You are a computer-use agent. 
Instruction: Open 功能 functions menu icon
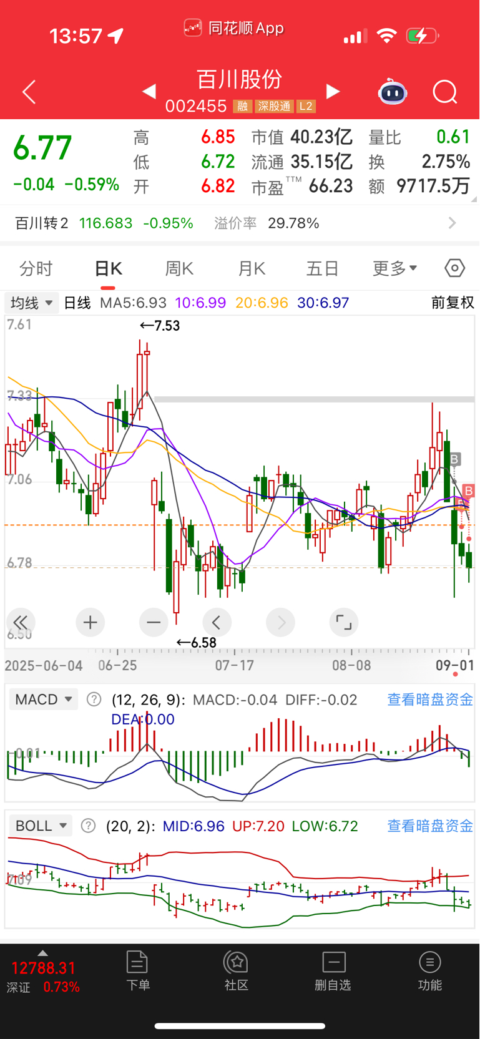(x=430, y=970)
